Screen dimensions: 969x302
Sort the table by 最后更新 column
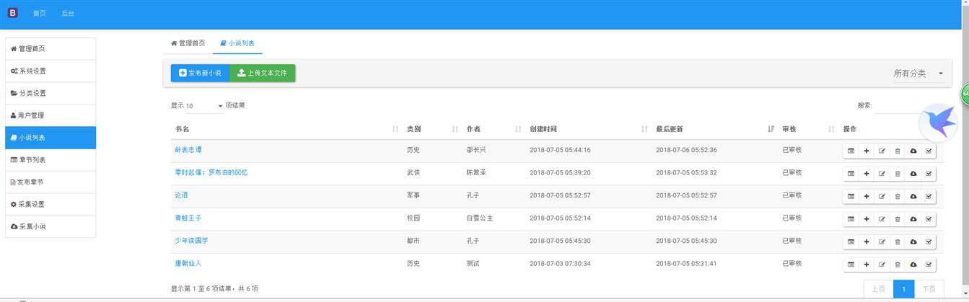point(714,129)
